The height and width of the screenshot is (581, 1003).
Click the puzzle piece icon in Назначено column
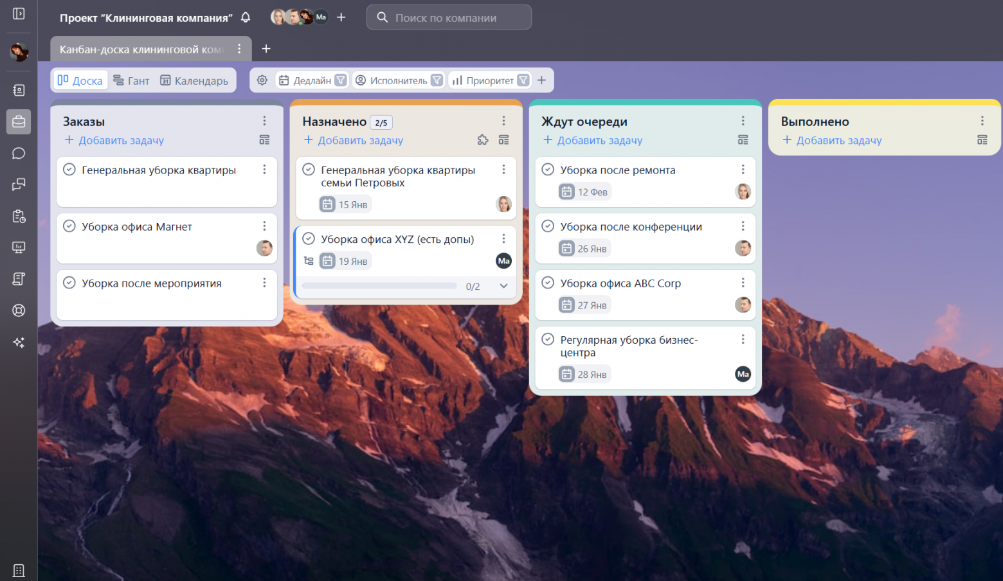click(483, 140)
